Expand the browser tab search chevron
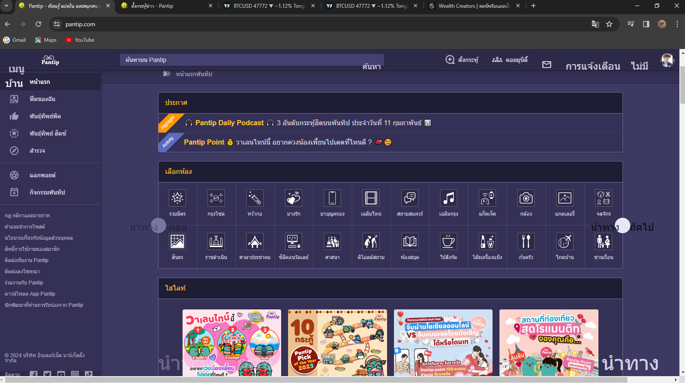Screen dimensions: 685x383 coord(6,6)
